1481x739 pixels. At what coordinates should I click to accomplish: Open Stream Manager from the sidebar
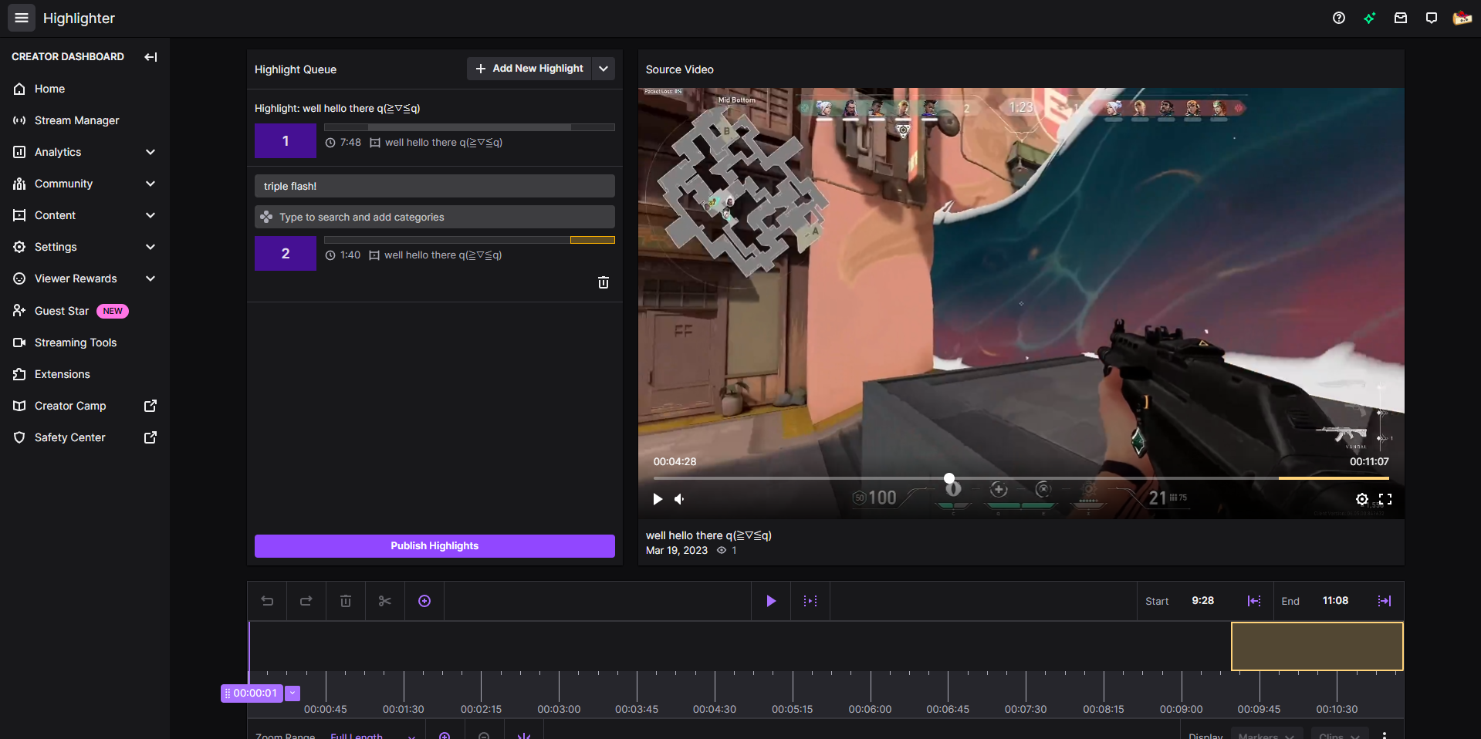click(x=76, y=120)
